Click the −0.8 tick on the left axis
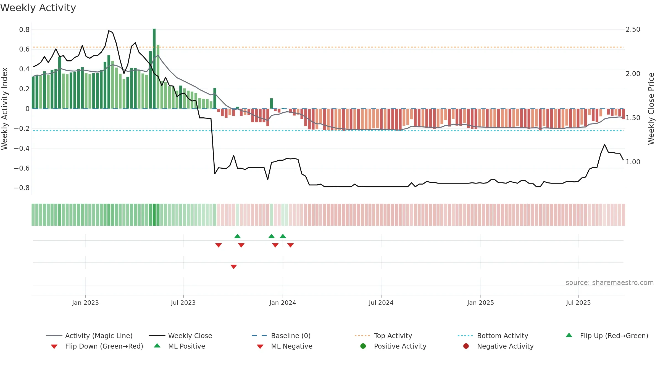This screenshot has height=372, width=663. [x=22, y=188]
